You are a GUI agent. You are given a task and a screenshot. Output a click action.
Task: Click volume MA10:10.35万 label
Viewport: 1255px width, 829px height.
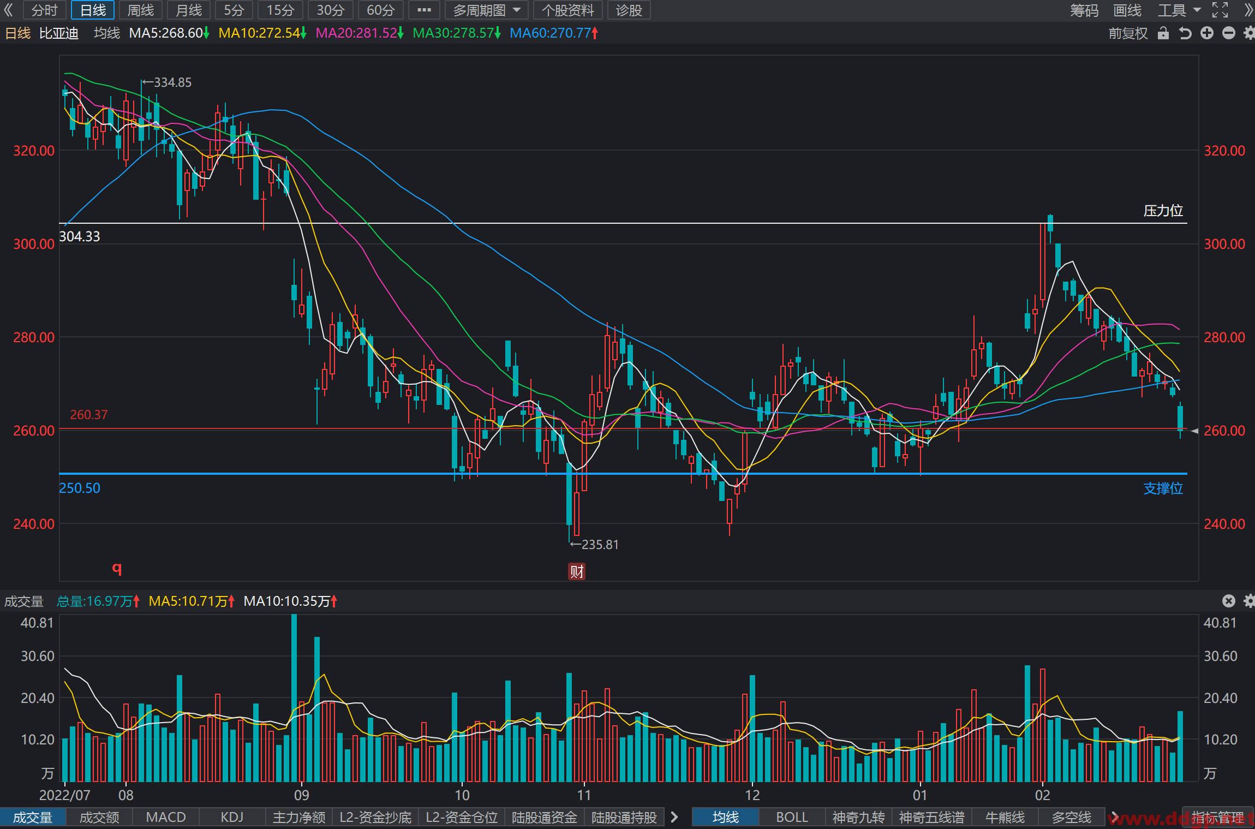(290, 601)
